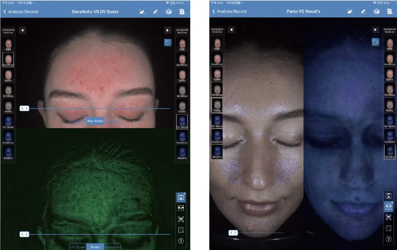Viewport: 397px width, 250px height.
Task: Grab lower slider handle on green UV image
Action: [x=24, y=234]
